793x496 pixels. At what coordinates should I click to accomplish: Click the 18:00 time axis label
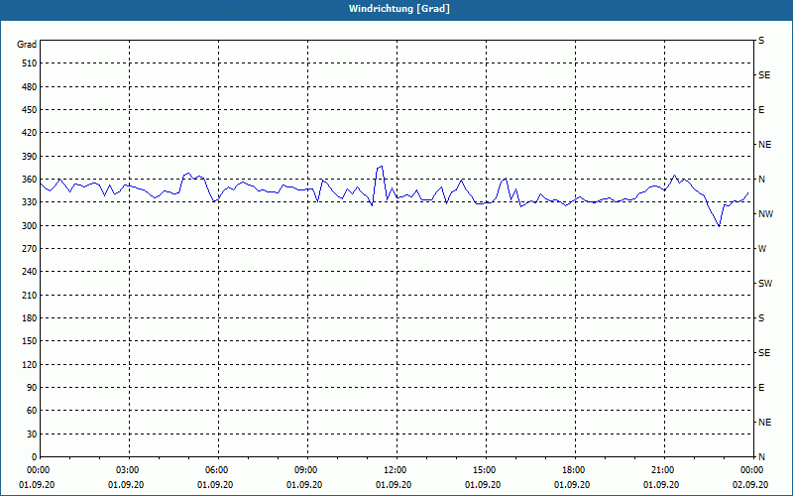[x=573, y=470]
